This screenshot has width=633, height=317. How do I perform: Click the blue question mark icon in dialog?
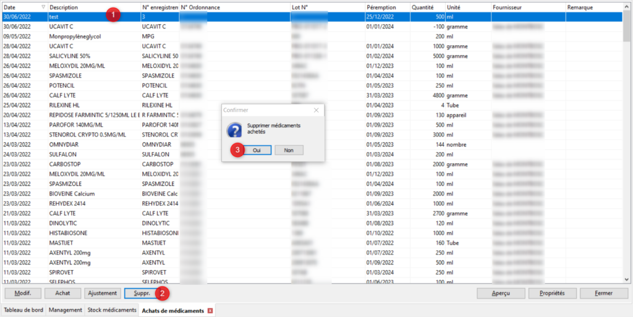coord(234,129)
